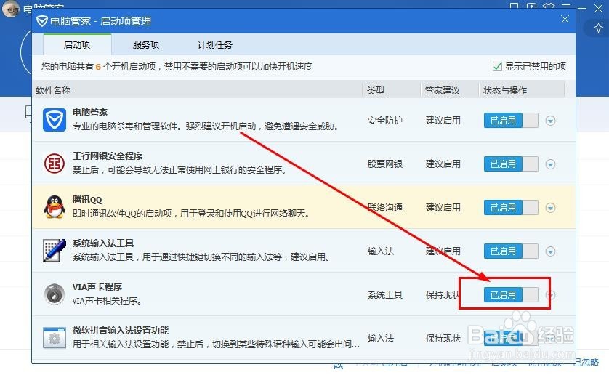Click 系统工具 type cell
This screenshot has width=609, height=375.
(x=385, y=294)
